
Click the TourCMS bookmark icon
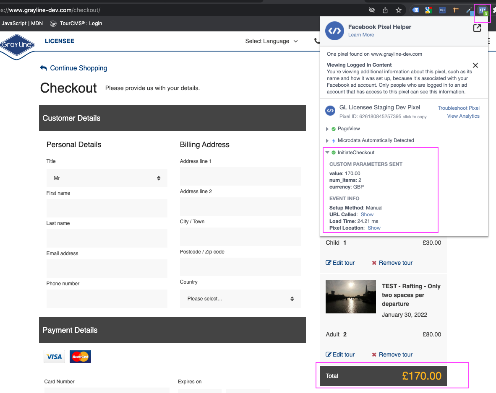click(x=53, y=23)
